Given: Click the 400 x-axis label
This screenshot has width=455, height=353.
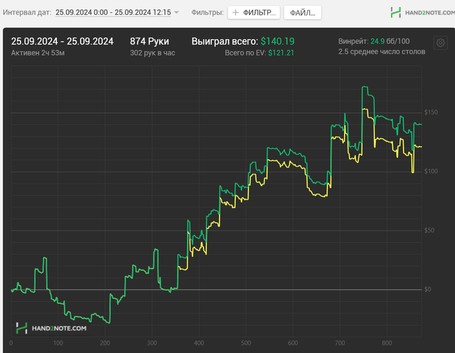Looking at the screenshot, I should pyautogui.click(x=199, y=343).
